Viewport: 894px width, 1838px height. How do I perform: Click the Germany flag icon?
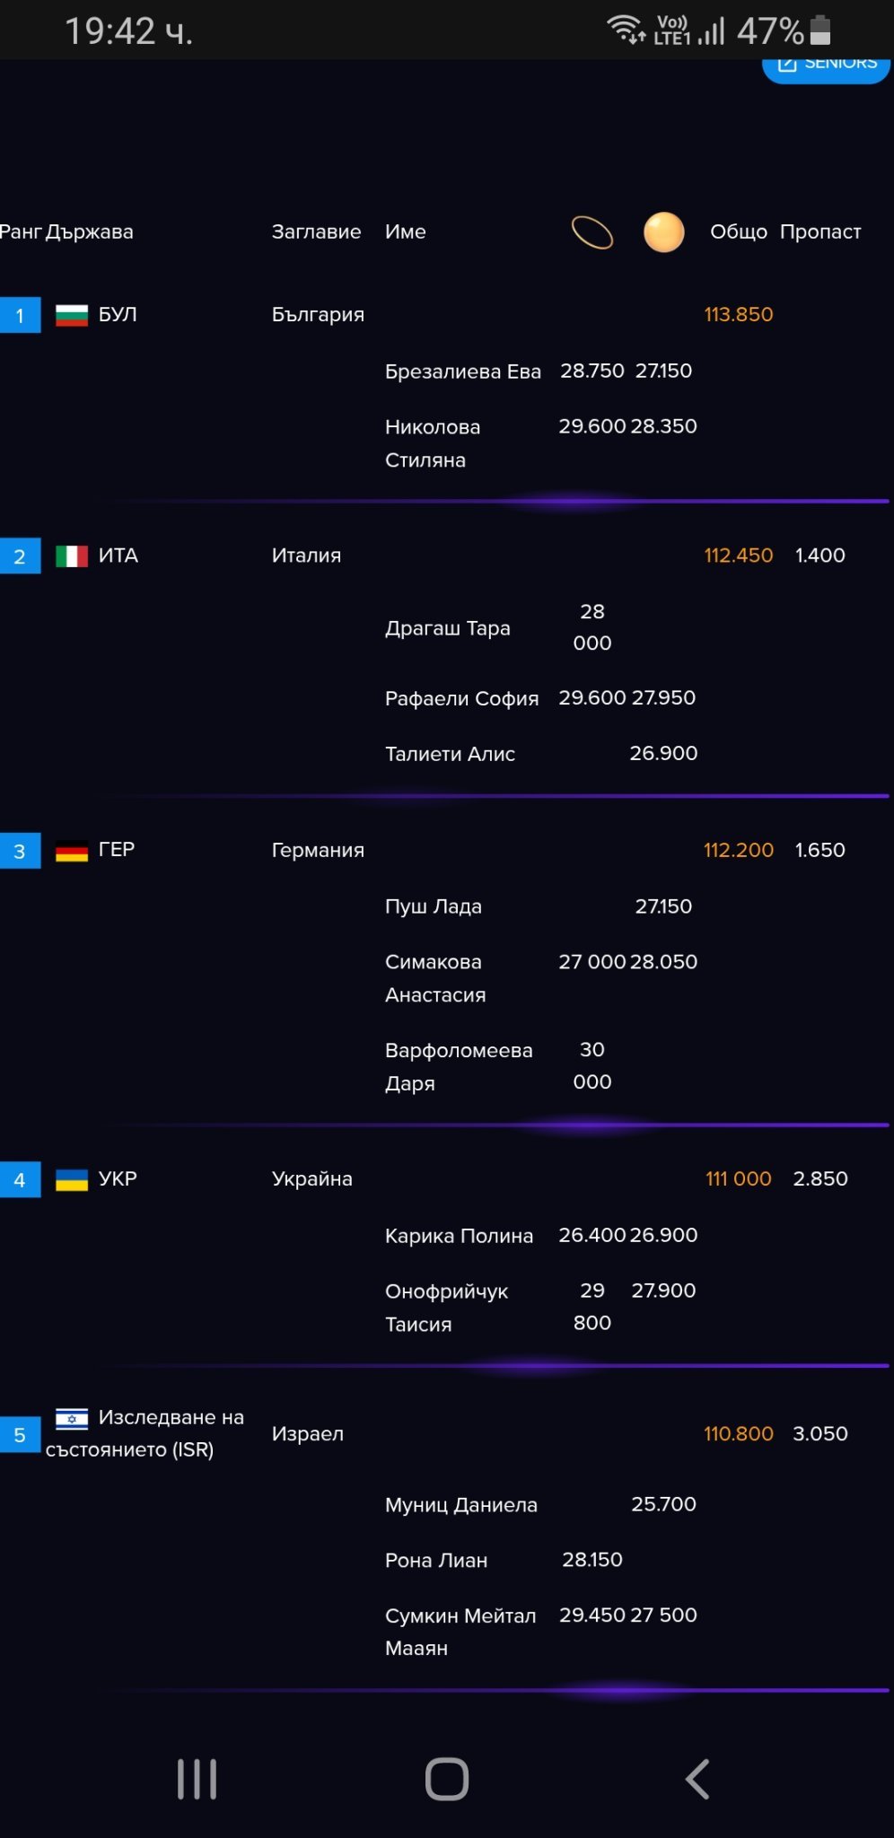tap(72, 851)
